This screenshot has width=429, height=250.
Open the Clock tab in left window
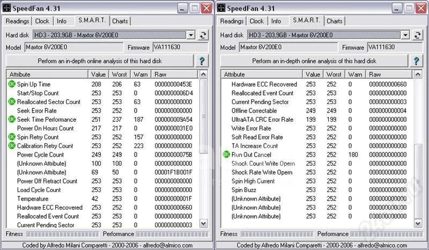42,21
